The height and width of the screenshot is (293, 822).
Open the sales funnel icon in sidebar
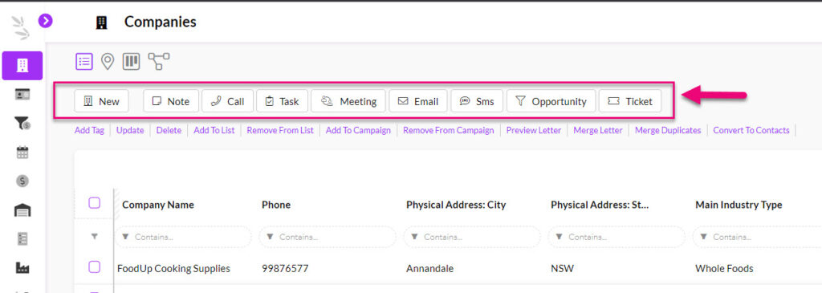[x=22, y=124]
